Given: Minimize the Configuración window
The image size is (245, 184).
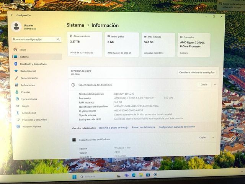Looking at the screenshot, I should pyautogui.click(x=206, y=16).
